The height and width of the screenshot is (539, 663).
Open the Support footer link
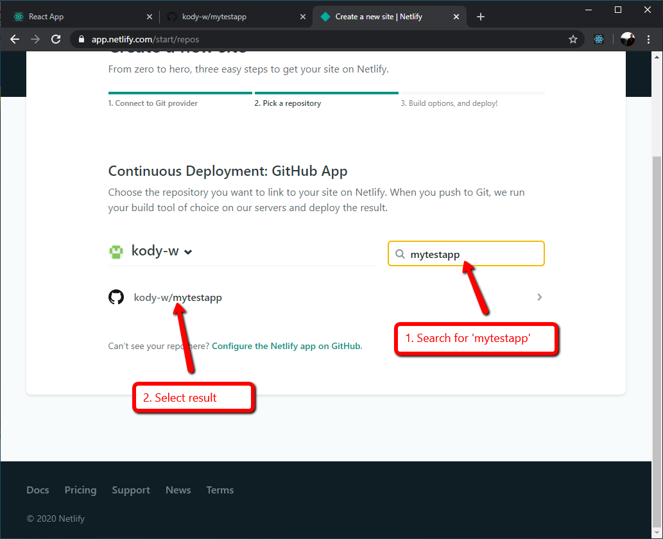[x=131, y=490]
